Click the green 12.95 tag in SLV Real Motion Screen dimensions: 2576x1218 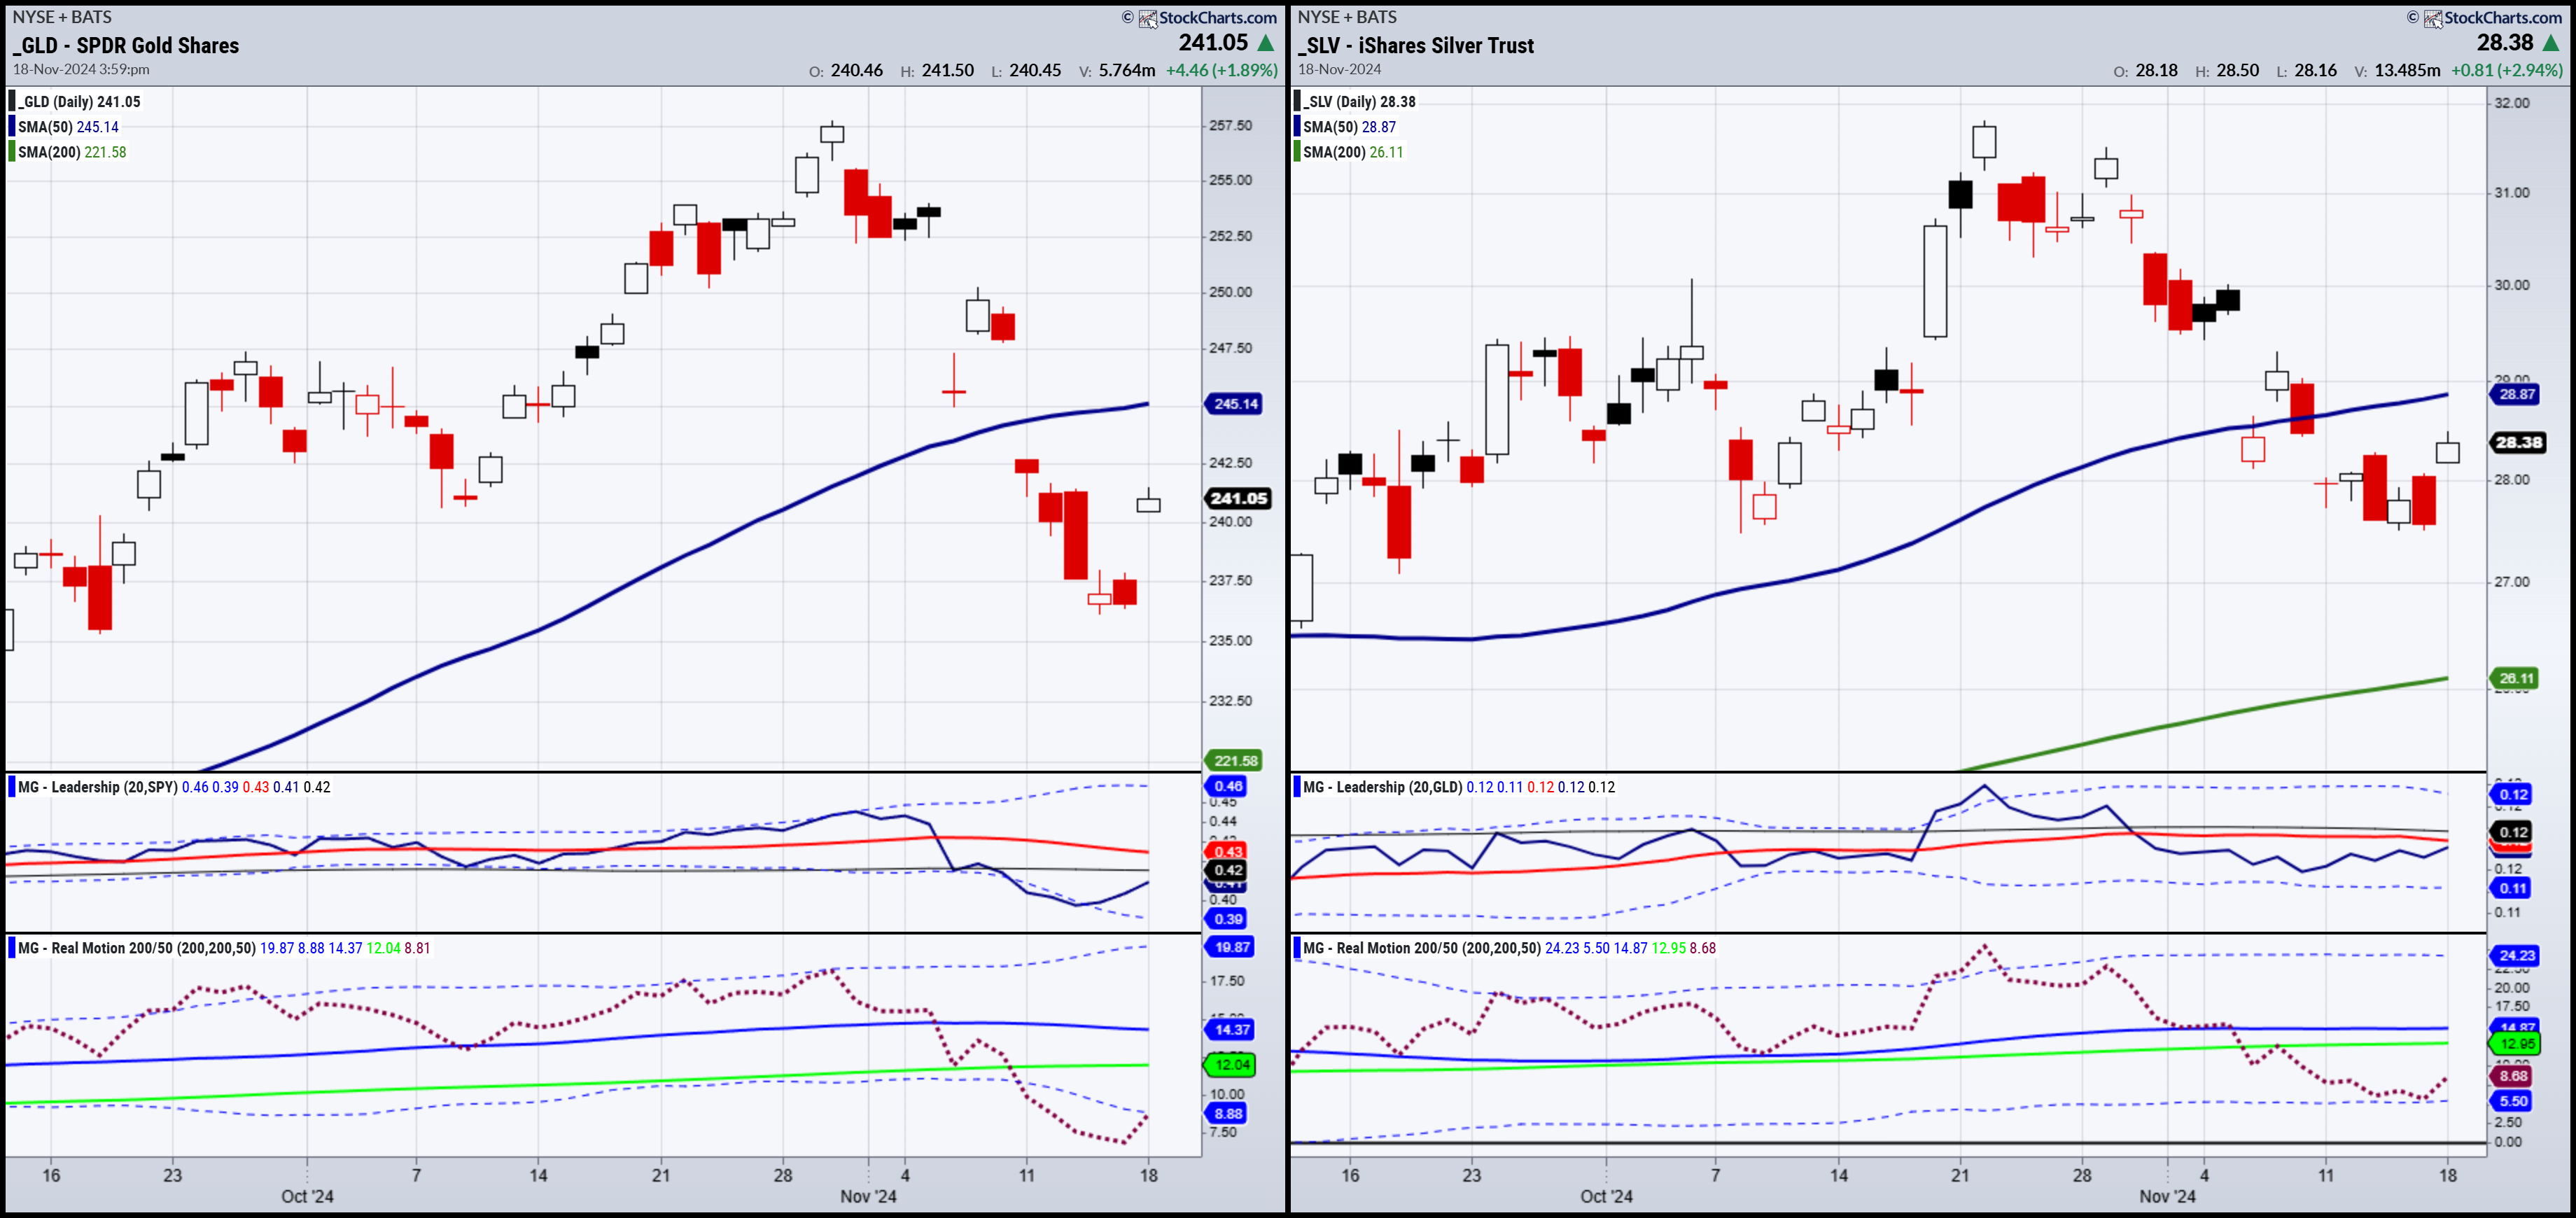tap(2516, 1043)
